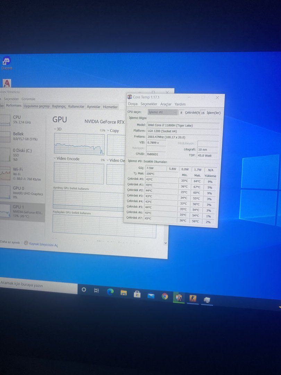281x375 pixels.
Task: Open the Mail app from the taskbar
Action: 151,296
